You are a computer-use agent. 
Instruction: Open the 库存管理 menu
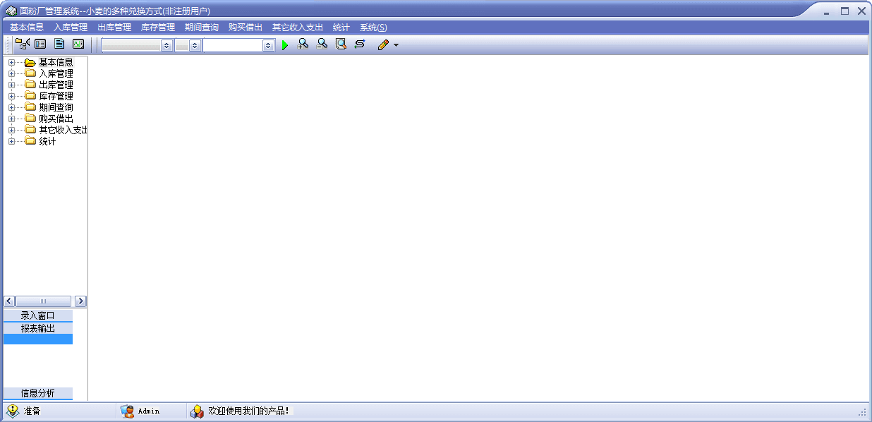pos(158,28)
